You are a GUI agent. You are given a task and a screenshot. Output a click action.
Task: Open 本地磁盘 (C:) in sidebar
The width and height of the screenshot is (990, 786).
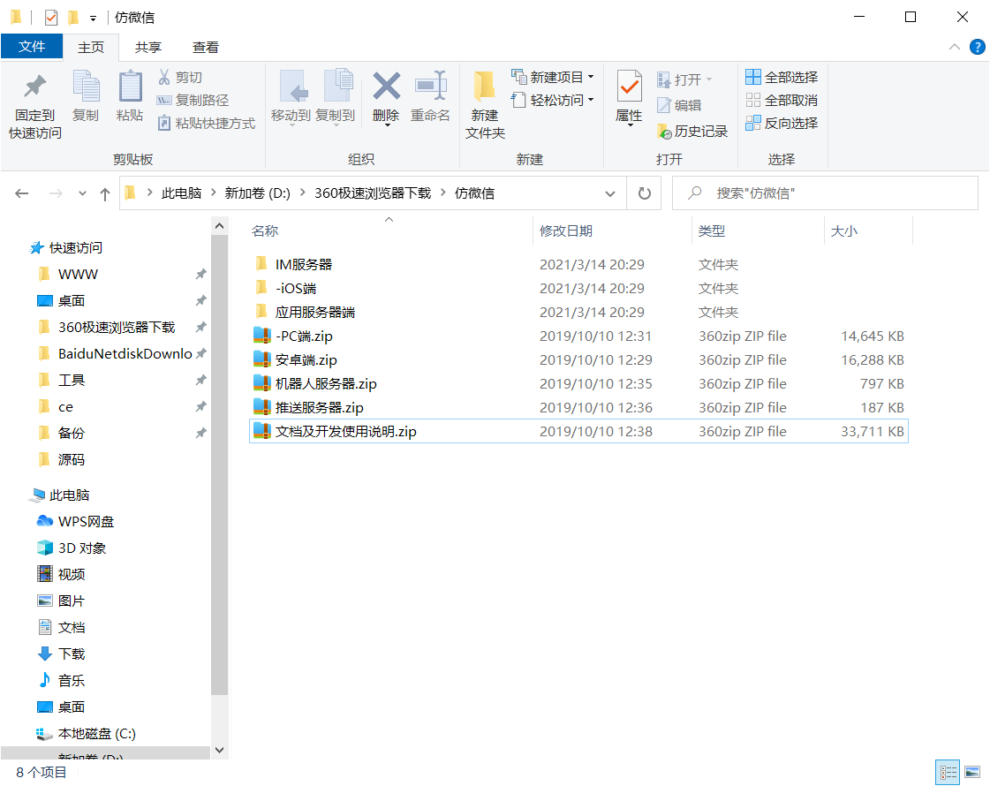click(86, 734)
